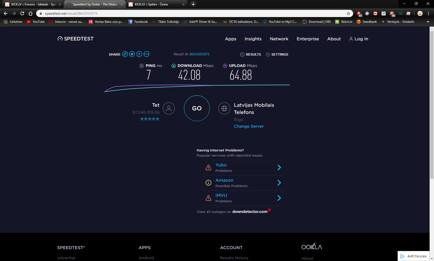Screen dimensions: 434x261
Task: Click the Tet user profile icon
Action: [169, 108]
